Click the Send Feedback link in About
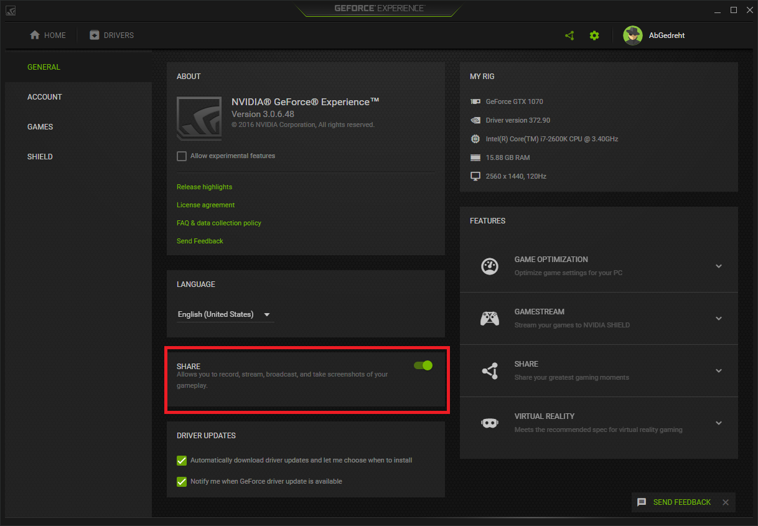This screenshot has width=758, height=526. click(200, 241)
